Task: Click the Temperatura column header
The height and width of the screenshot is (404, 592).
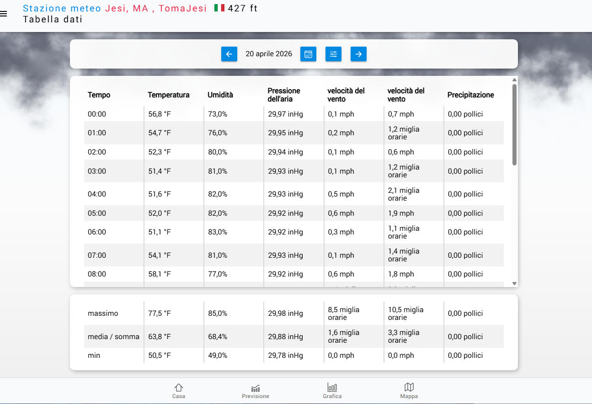Action: [x=168, y=95]
